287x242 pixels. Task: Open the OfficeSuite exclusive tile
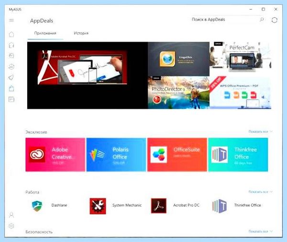tap(177, 154)
